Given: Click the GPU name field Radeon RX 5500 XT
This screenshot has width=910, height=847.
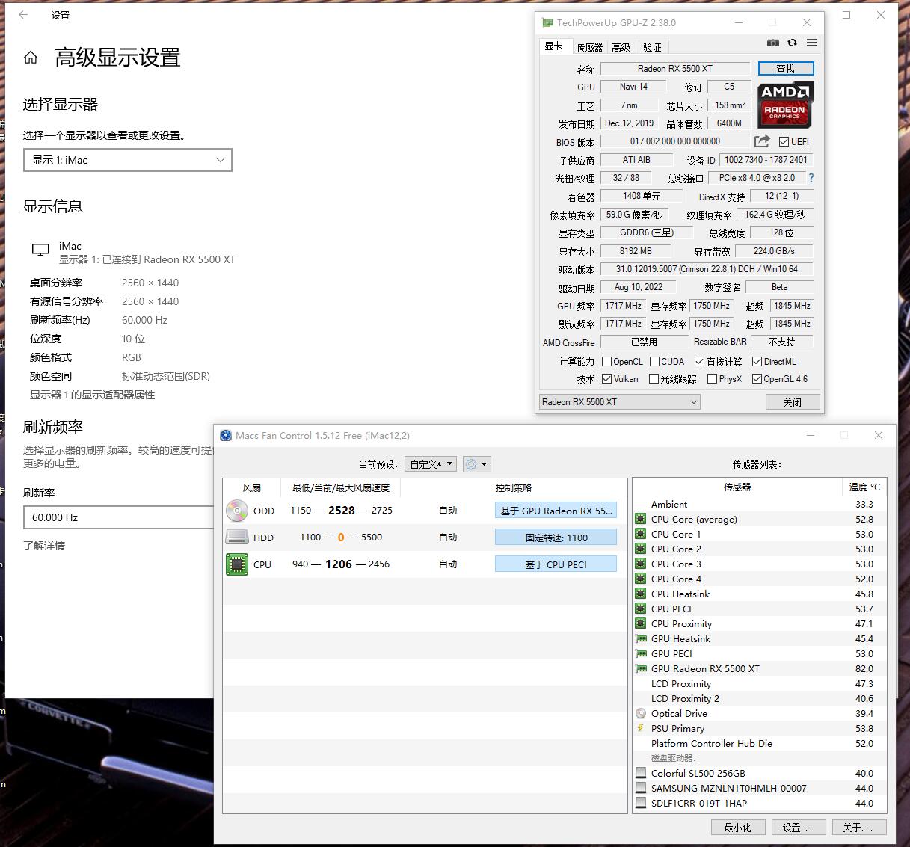Looking at the screenshot, I should click(674, 69).
